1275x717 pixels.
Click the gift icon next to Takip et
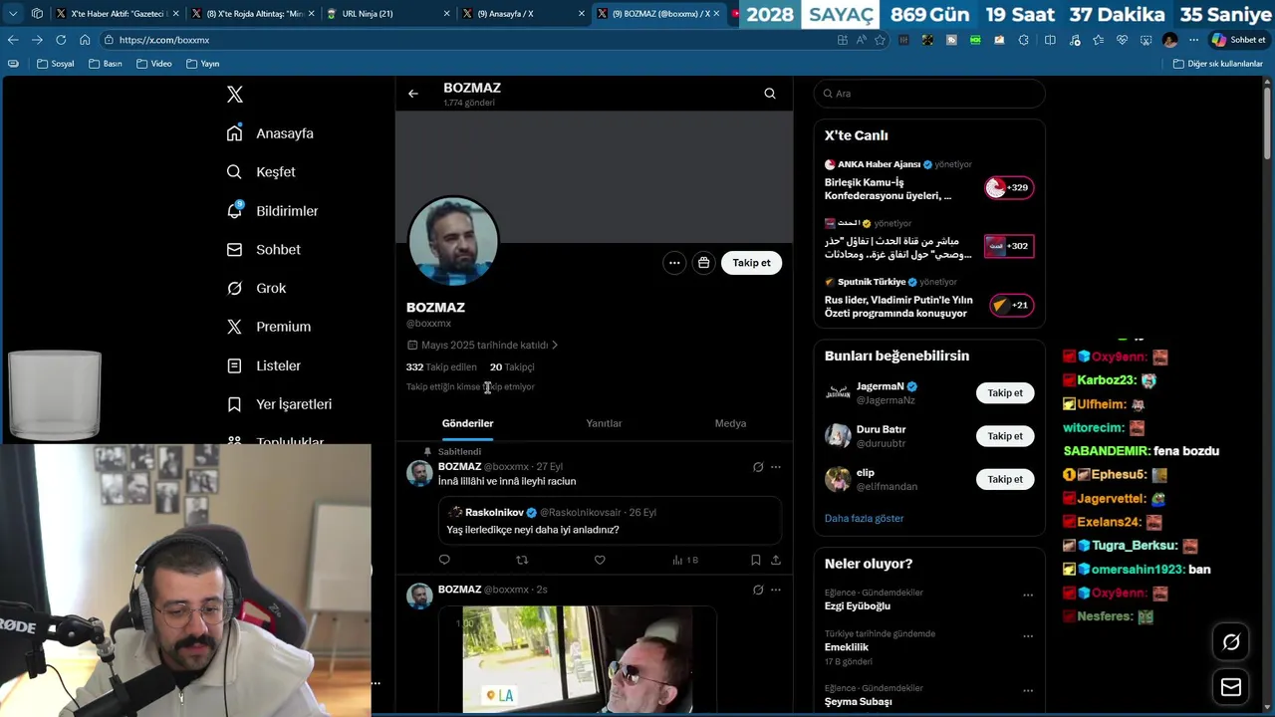pos(704,263)
